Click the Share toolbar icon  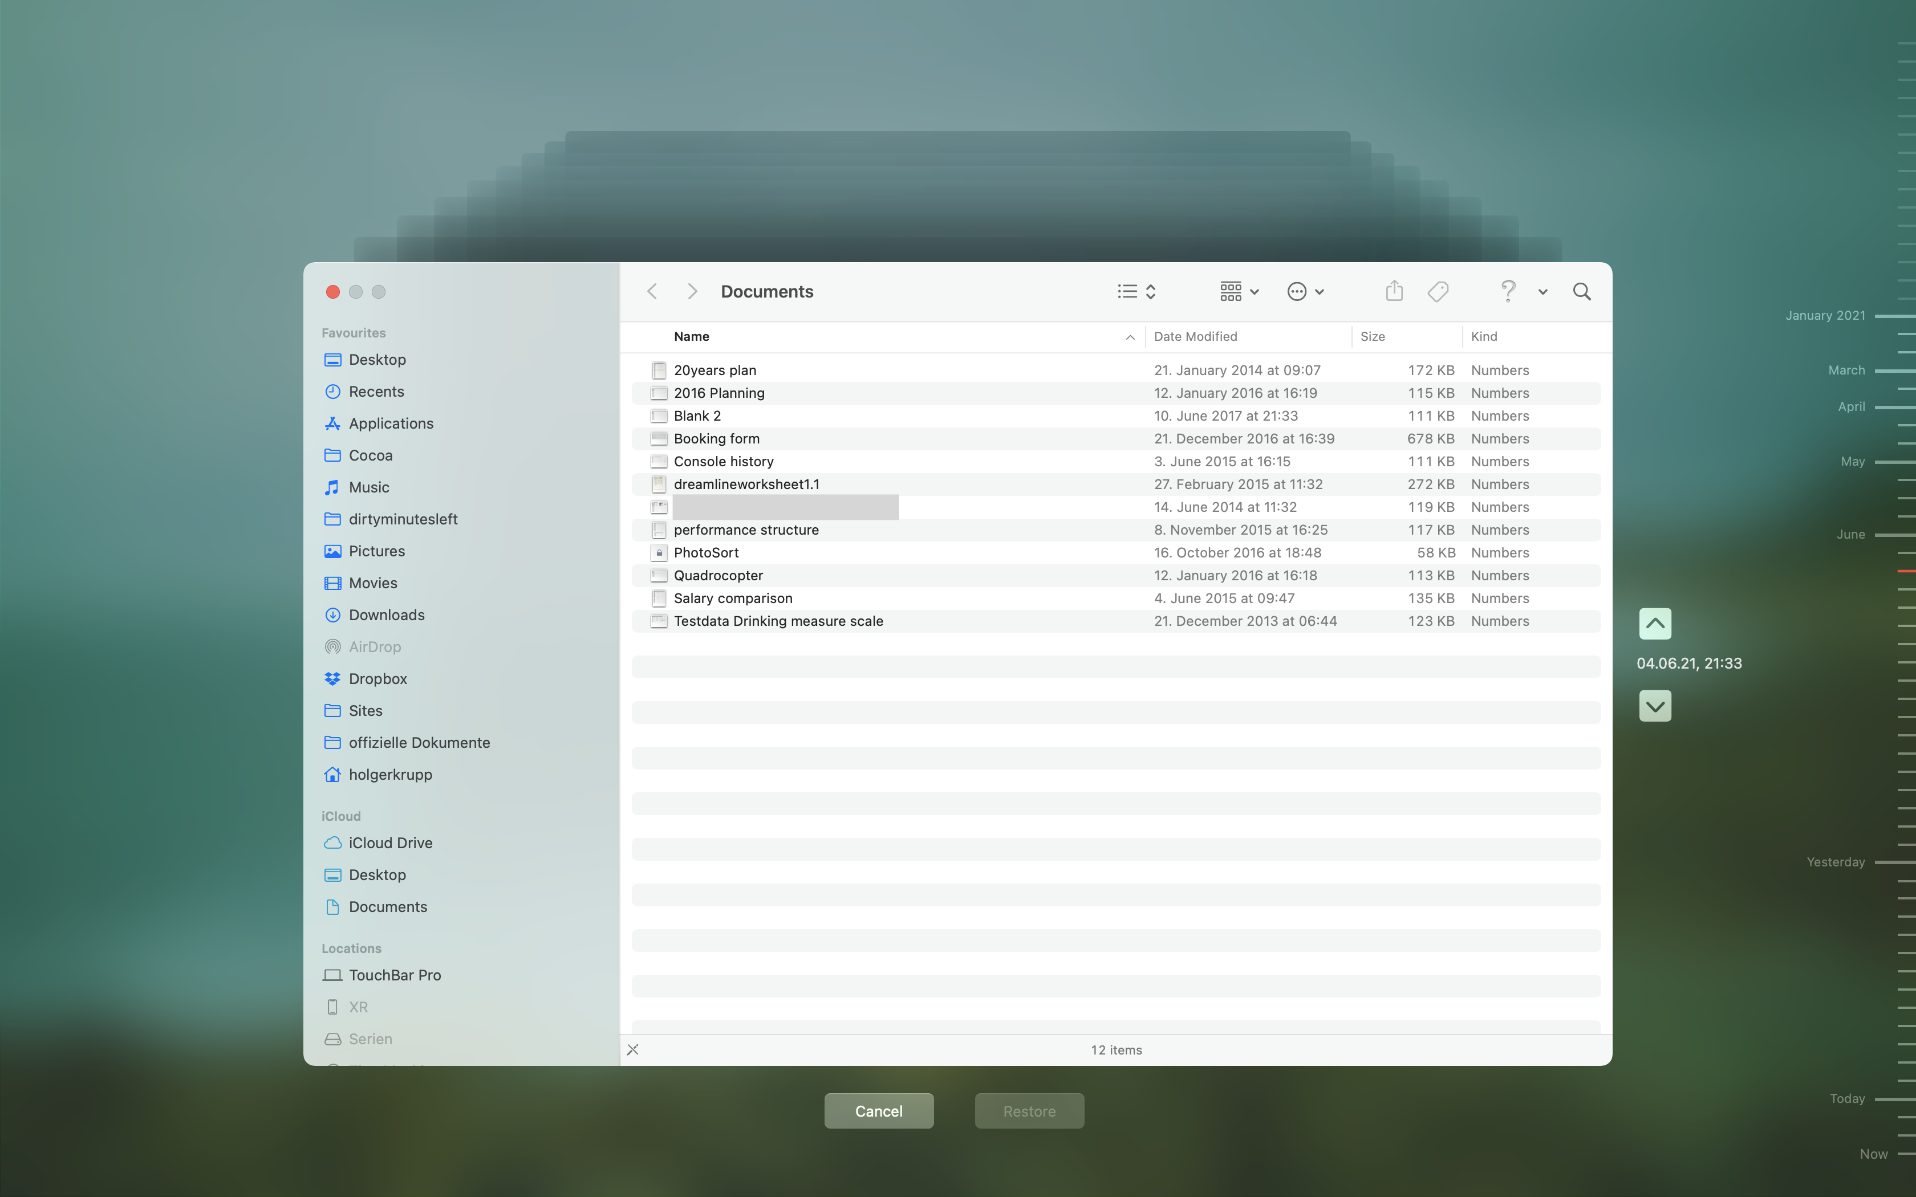click(x=1394, y=291)
